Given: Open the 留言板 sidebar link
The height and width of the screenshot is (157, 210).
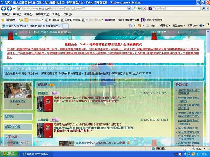Looking at the screenshot, I should 10,117.
